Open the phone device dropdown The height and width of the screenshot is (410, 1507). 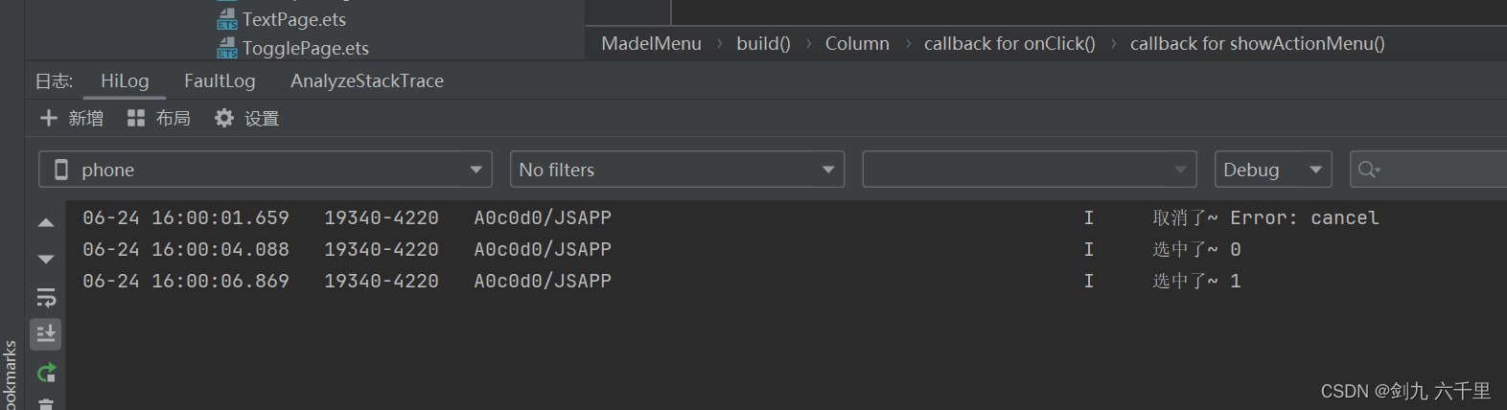[x=266, y=170]
